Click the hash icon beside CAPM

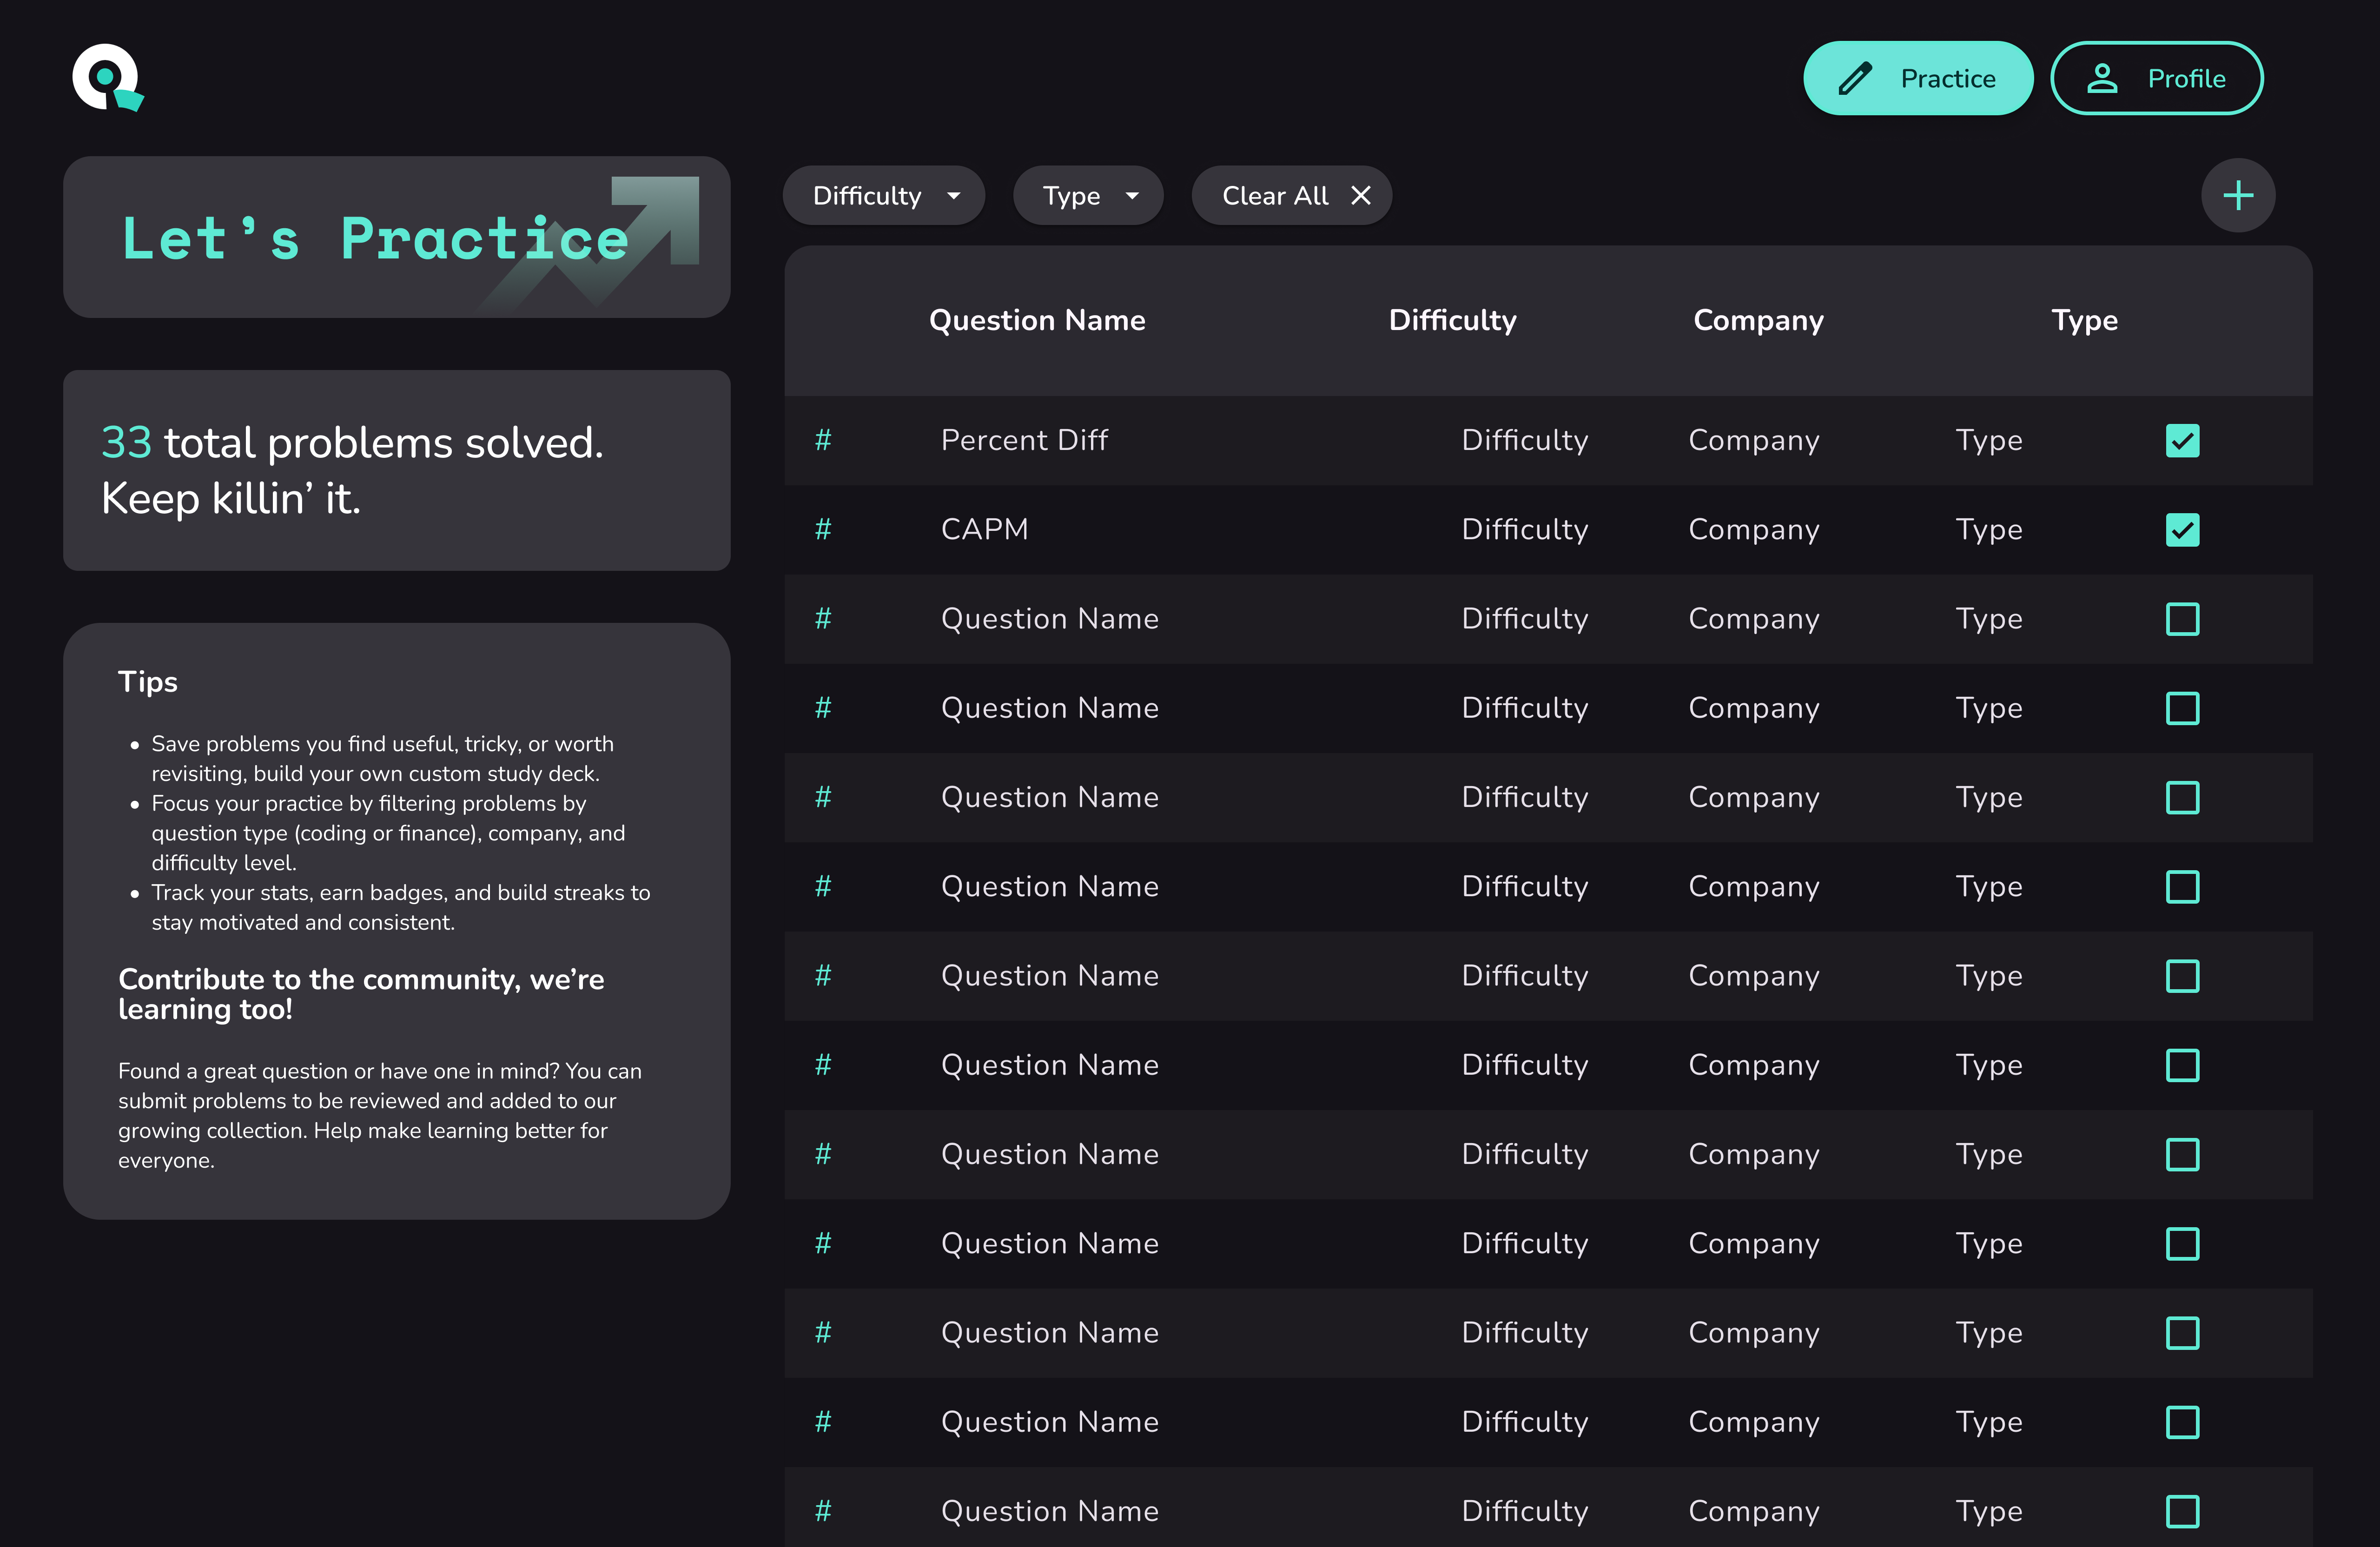coord(823,529)
